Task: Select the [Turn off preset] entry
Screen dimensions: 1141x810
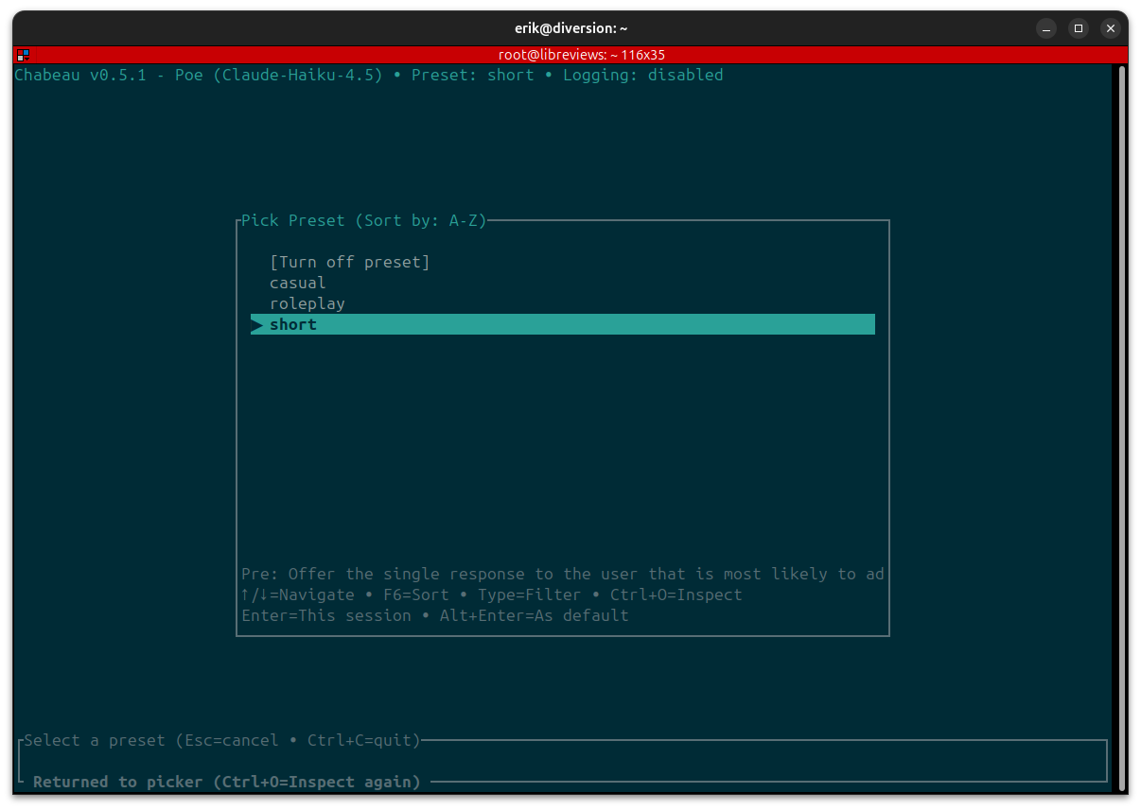Action: [x=349, y=262]
